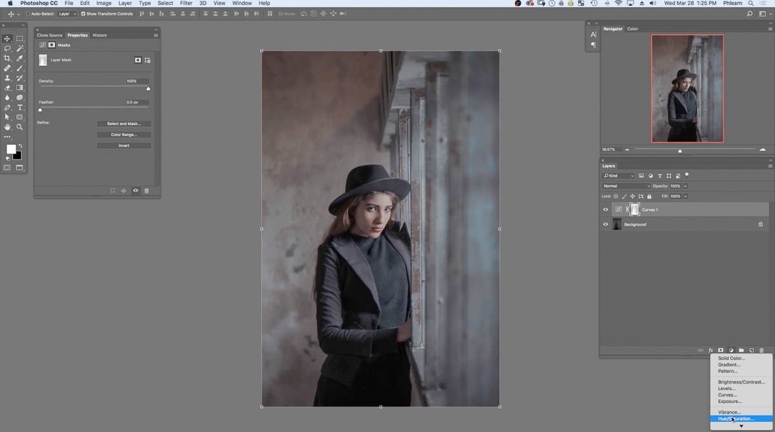This screenshot has height=432, width=775.
Task: Select the Gradient tool
Action: click(x=20, y=88)
